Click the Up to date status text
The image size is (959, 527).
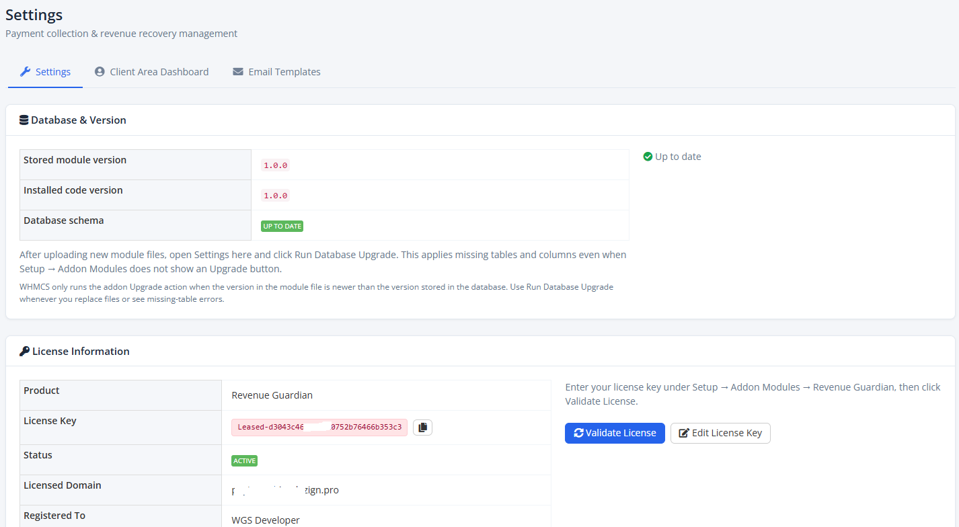[x=678, y=157]
